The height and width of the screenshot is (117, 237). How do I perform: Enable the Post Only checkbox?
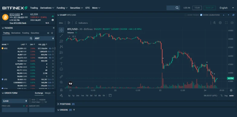click(30, 102)
